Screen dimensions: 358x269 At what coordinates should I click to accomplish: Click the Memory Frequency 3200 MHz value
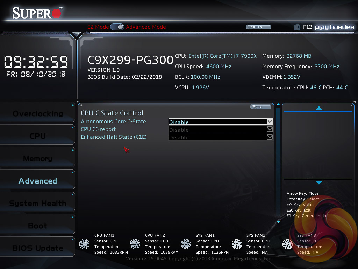pos(327,67)
